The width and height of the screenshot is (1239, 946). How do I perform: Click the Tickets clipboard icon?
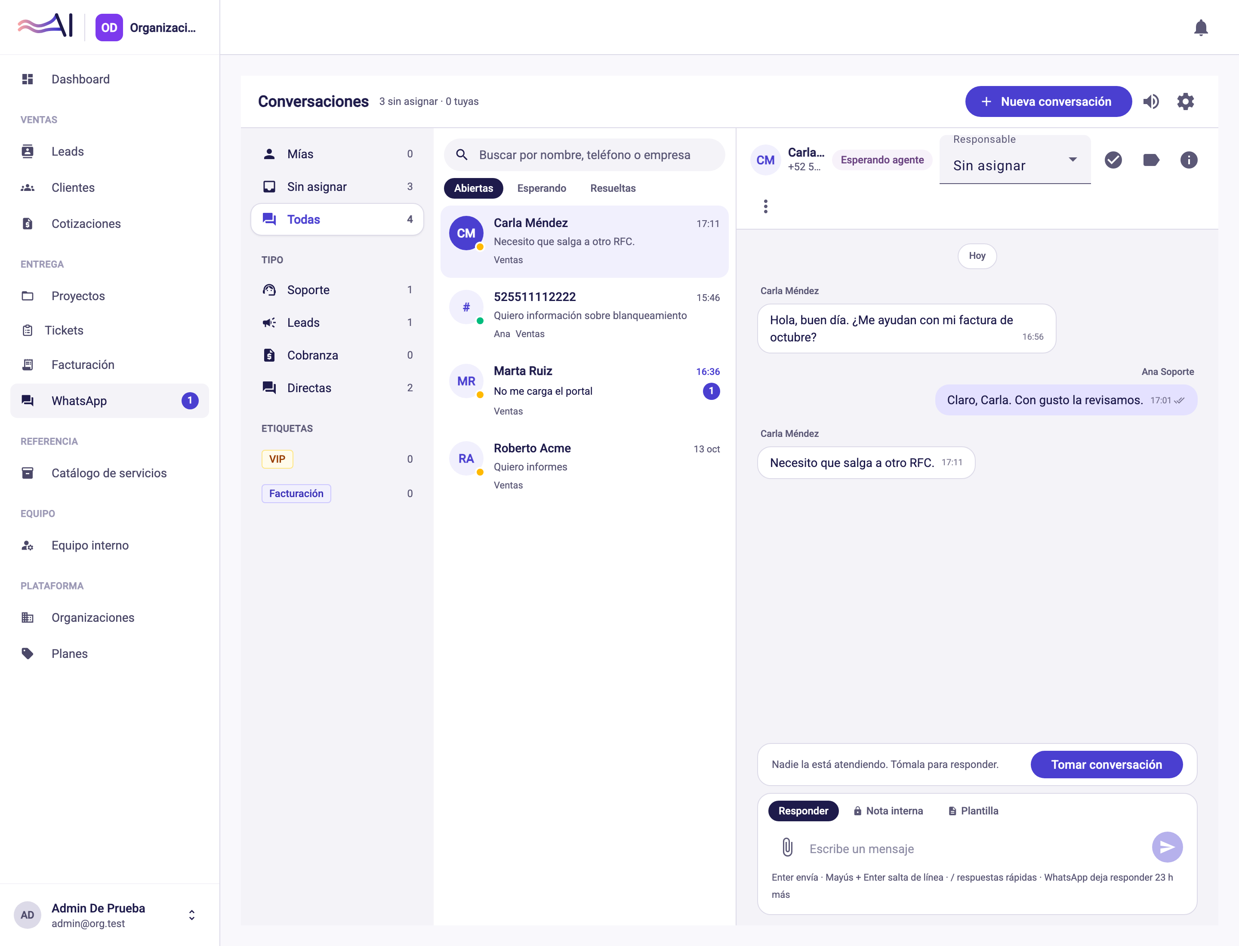pyautogui.click(x=28, y=331)
